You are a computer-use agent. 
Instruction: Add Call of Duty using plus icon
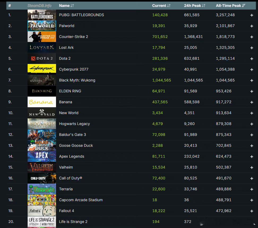coord(252,178)
